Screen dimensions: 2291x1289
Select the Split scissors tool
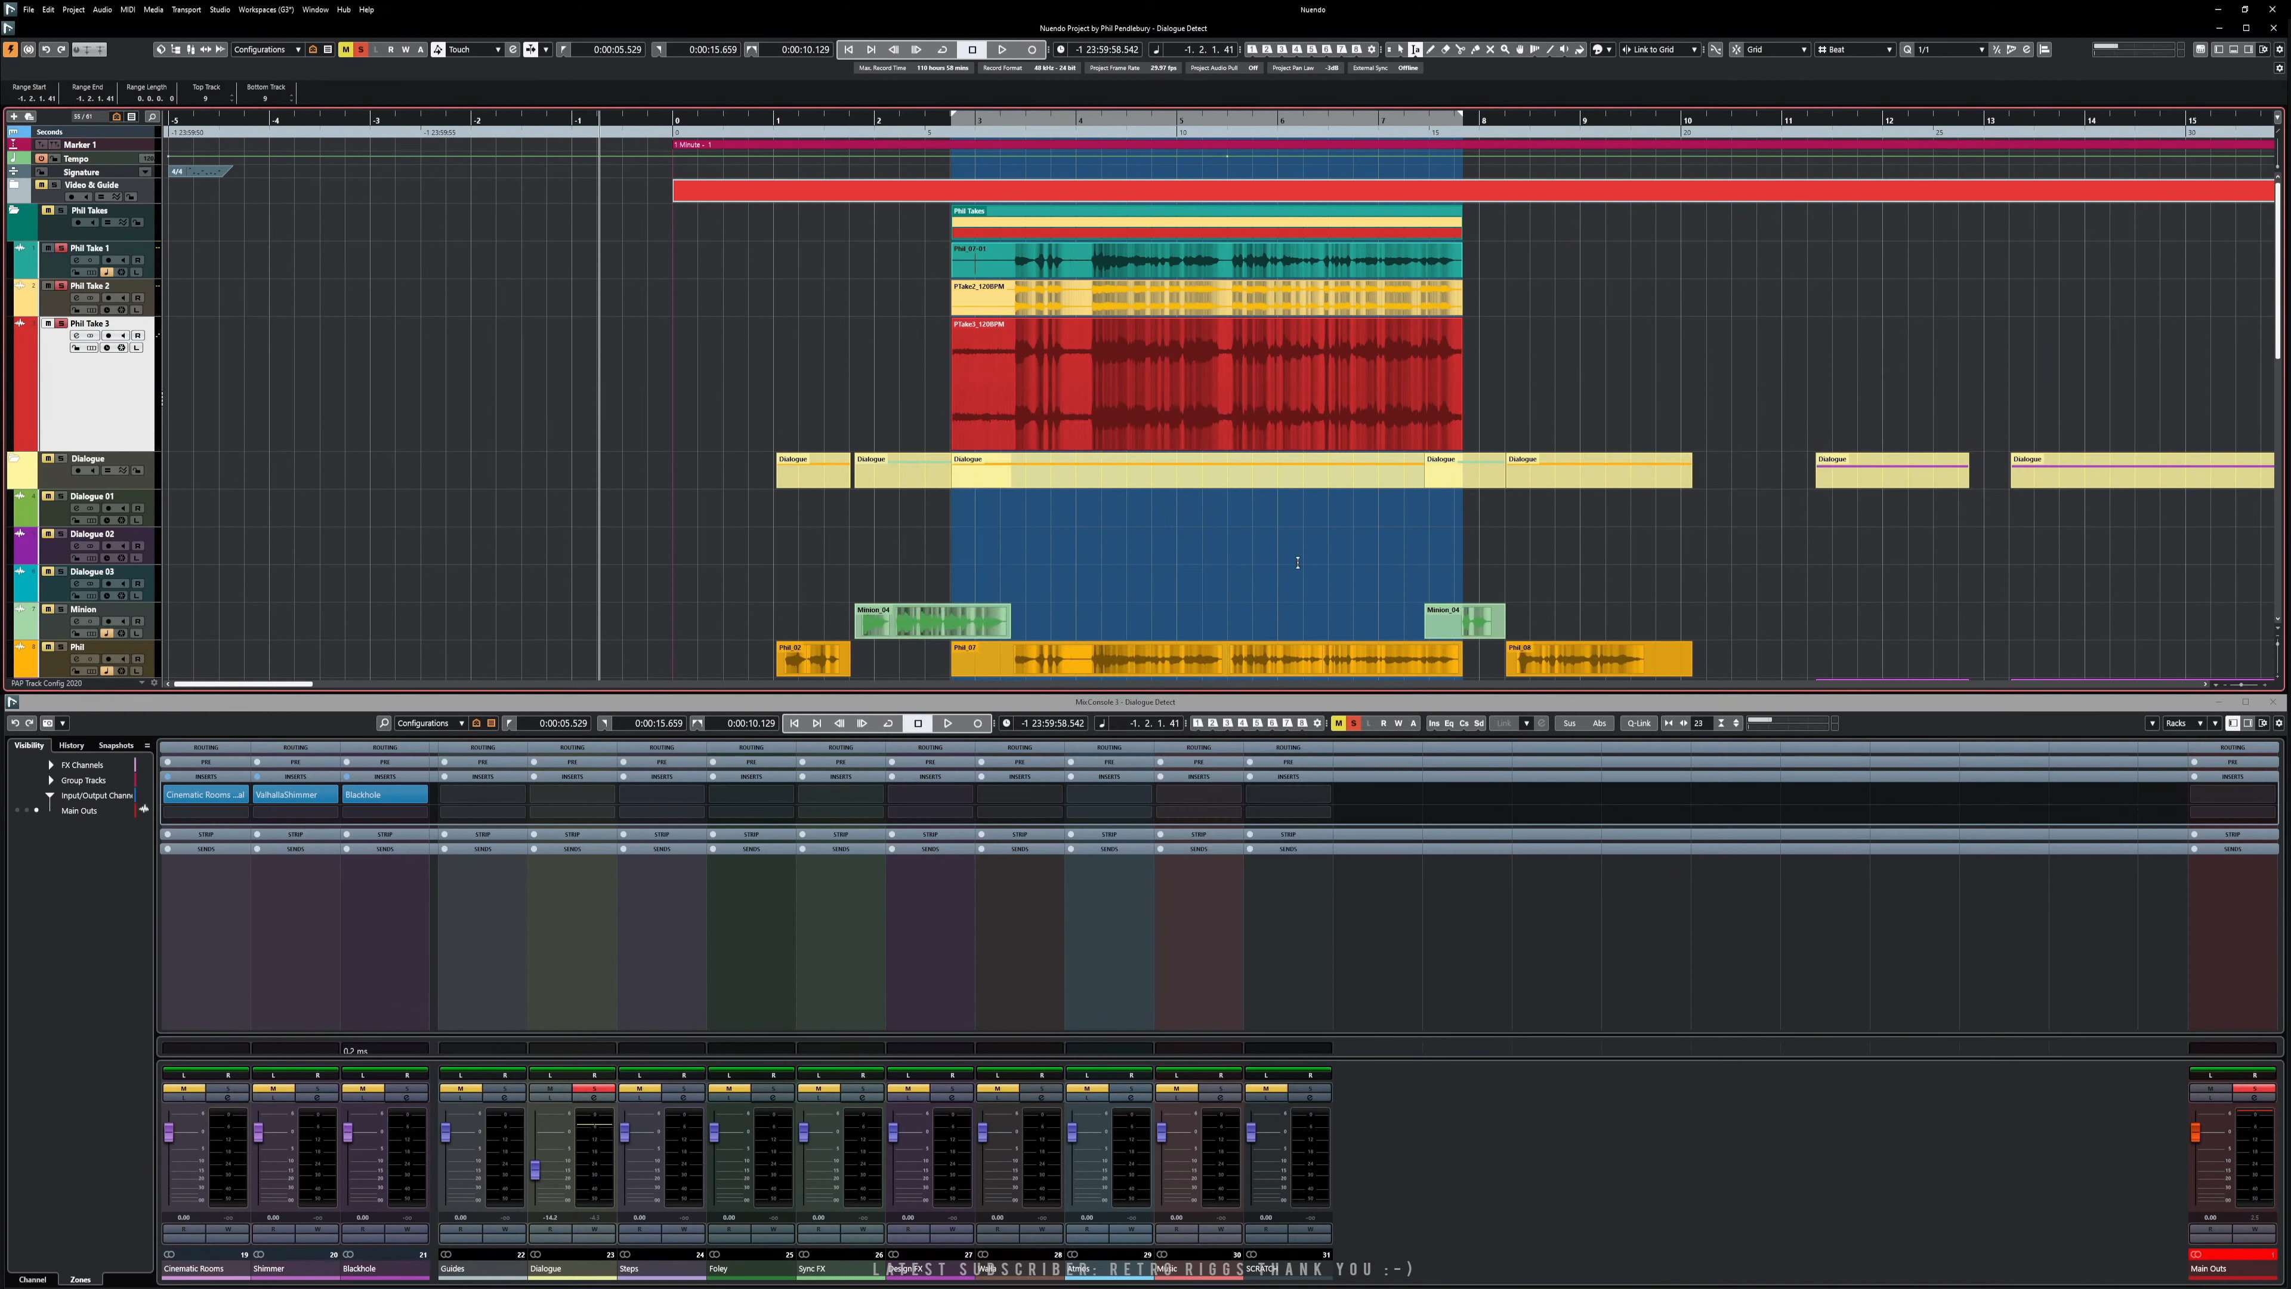pyautogui.click(x=1461, y=50)
